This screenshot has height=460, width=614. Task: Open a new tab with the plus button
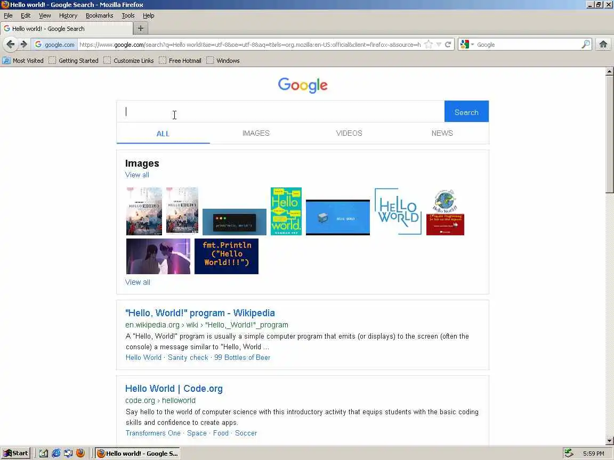(141, 28)
